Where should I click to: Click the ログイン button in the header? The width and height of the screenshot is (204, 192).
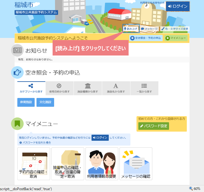pyautogui.click(x=178, y=6)
